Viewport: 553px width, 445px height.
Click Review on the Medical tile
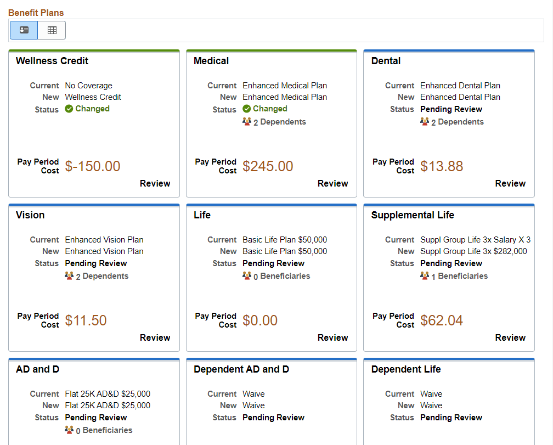332,184
